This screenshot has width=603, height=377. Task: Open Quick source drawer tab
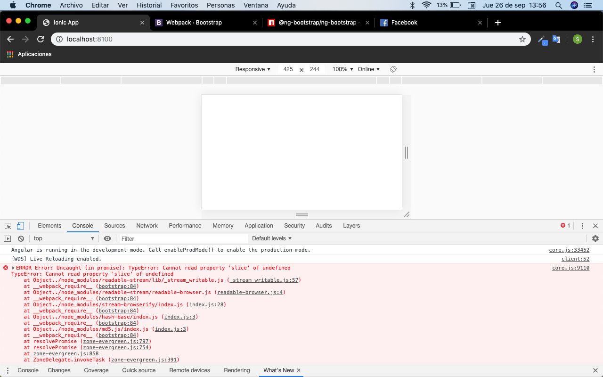(139, 370)
